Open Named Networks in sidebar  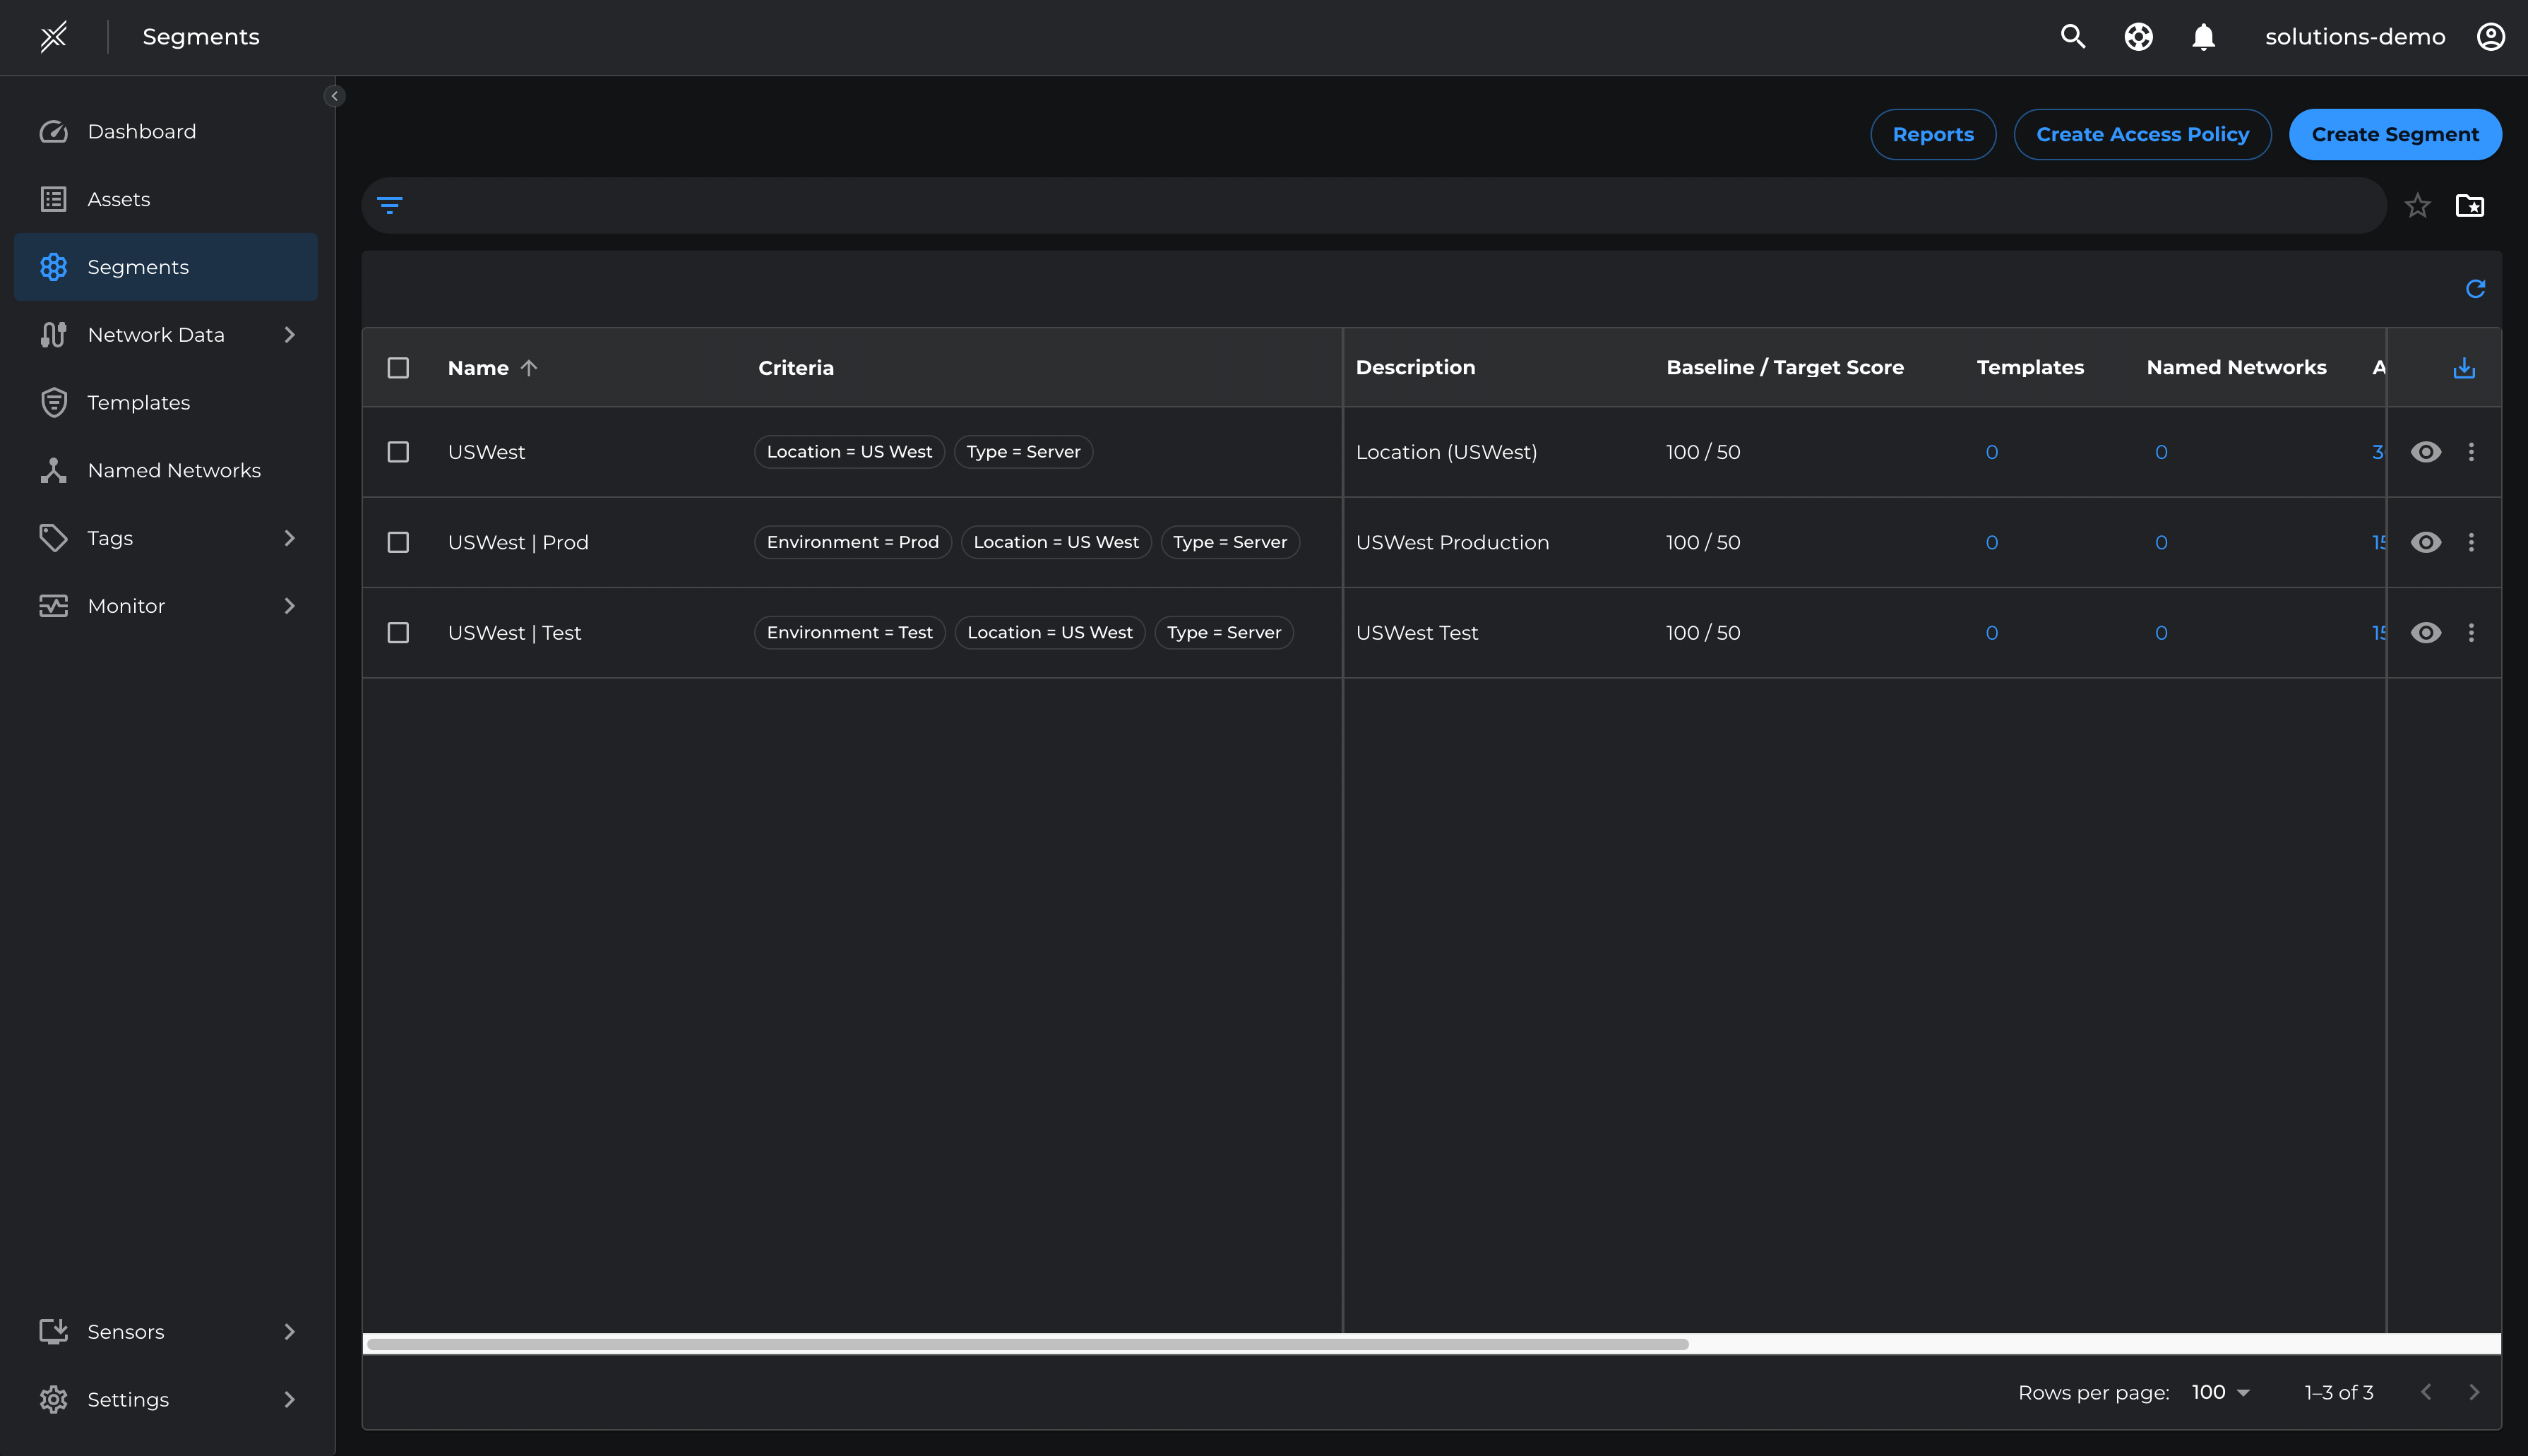click(x=173, y=470)
